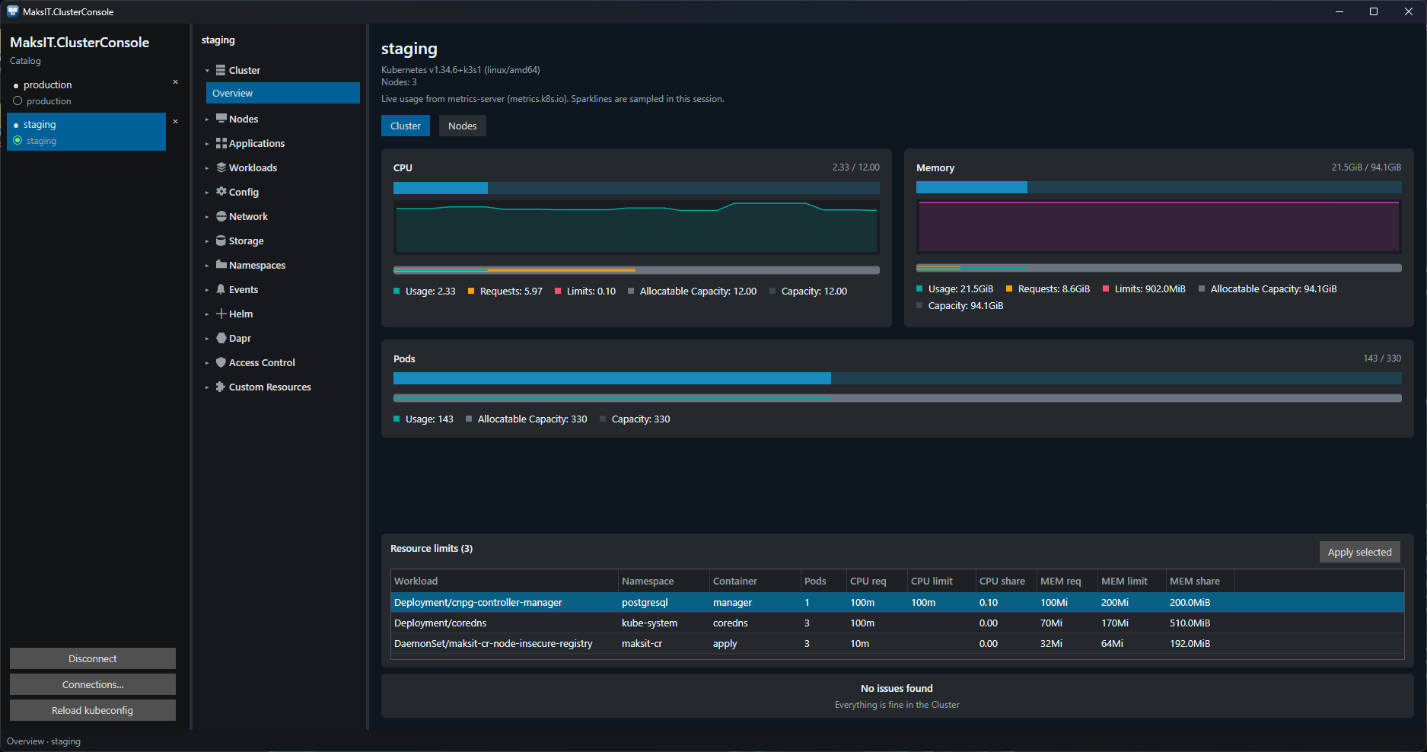Select the staging context radio button
The height and width of the screenshot is (752, 1427).
point(18,140)
